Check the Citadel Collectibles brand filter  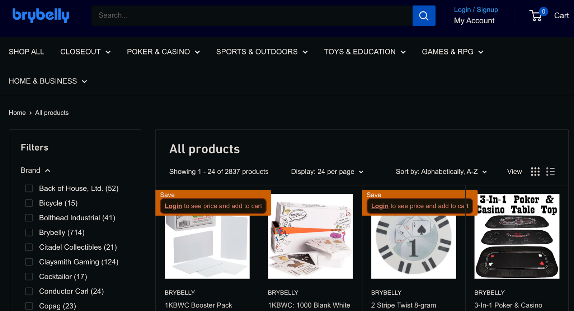(29, 247)
